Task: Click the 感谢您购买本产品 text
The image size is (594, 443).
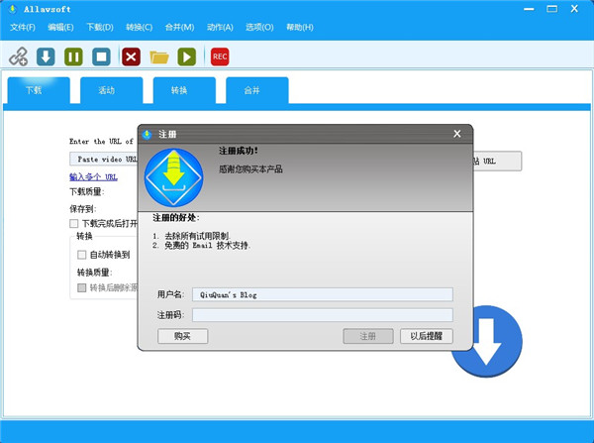Action: [250, 169]
